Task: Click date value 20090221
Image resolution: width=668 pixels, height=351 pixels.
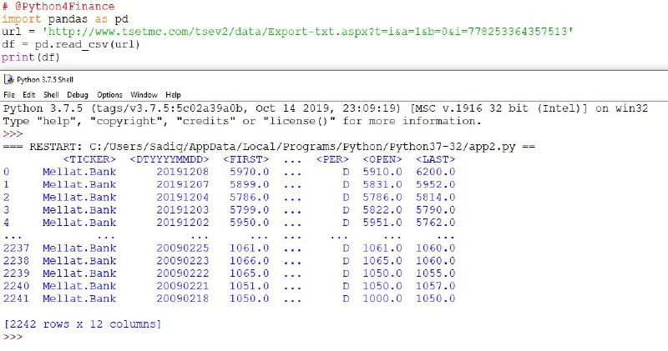Action: 182,286
